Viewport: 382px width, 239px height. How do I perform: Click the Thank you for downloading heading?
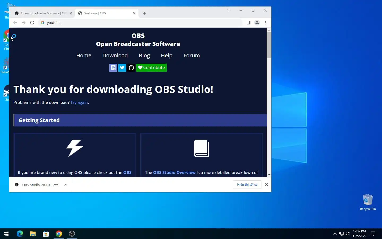point(113,89)
